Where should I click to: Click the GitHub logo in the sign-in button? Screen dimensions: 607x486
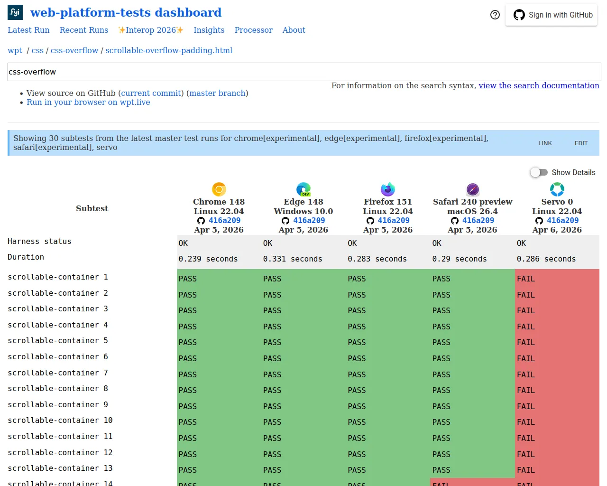pyautogui.click(x=518, y=15)
